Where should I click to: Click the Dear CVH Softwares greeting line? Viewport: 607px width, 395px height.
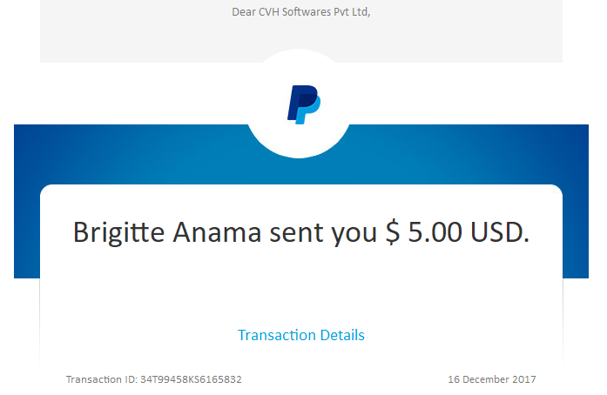click(x=301, y=12)
